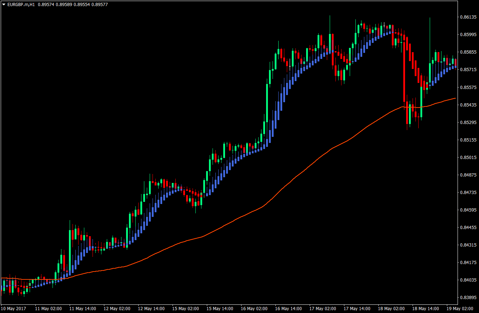Screen dimensions: 479x313
Task: Expand the chart window dropdown triangle
Action: coord(4,5)
